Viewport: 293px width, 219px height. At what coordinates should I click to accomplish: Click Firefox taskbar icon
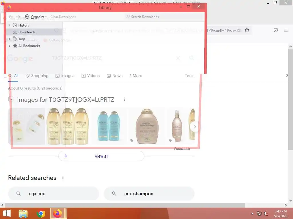point(58,213)
